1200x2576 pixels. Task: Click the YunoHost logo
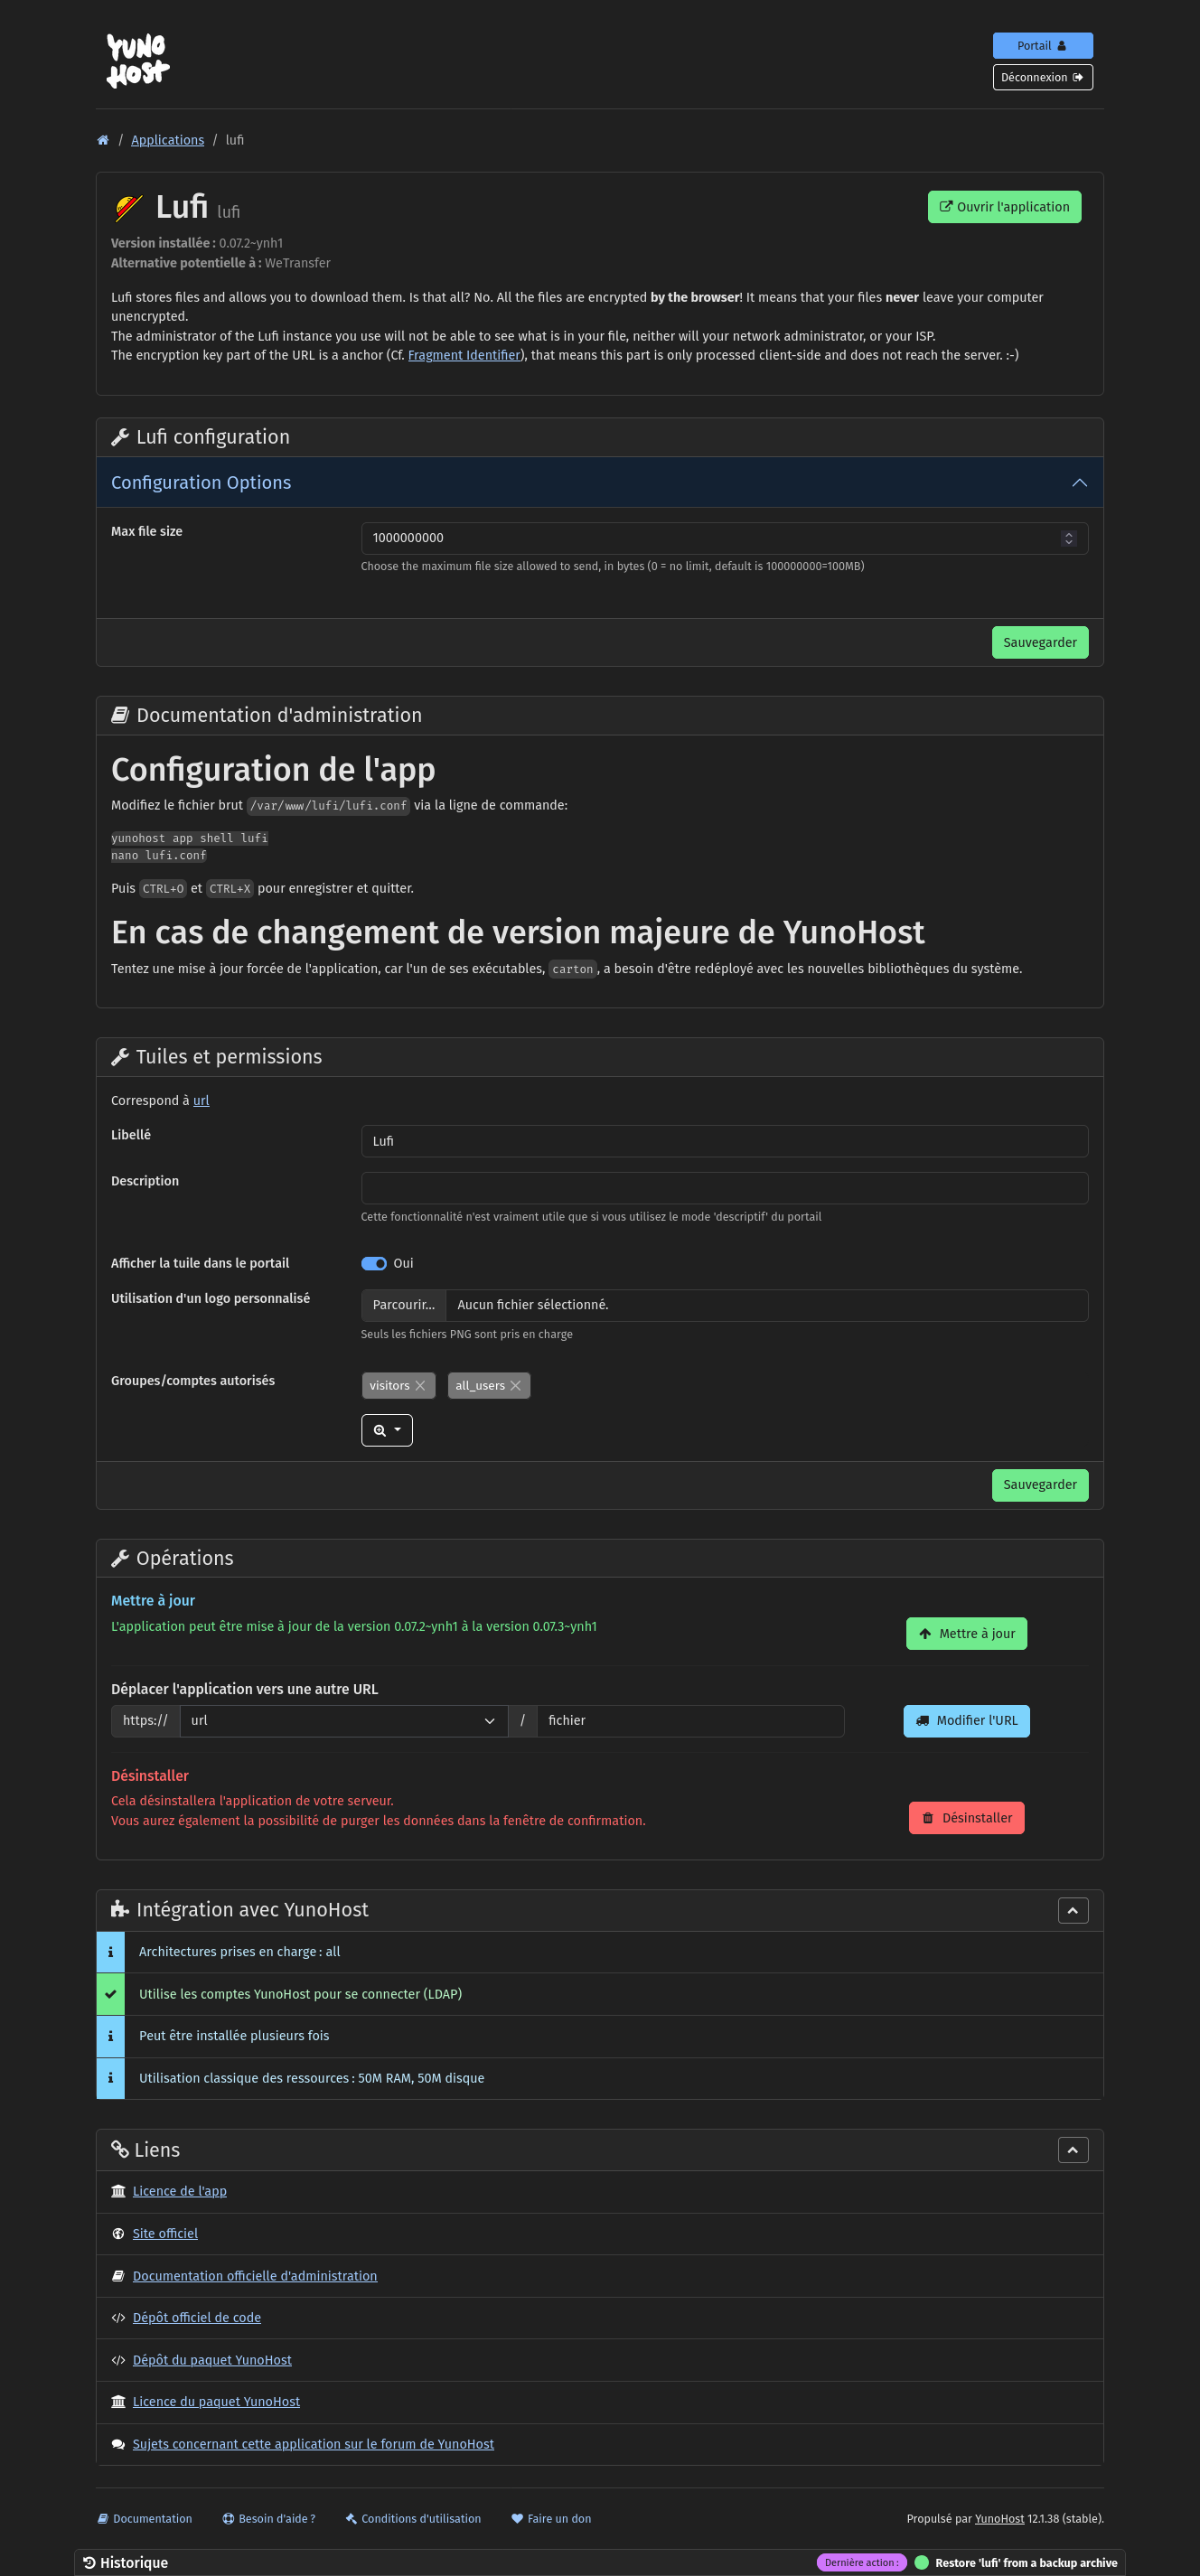point(138,60)
